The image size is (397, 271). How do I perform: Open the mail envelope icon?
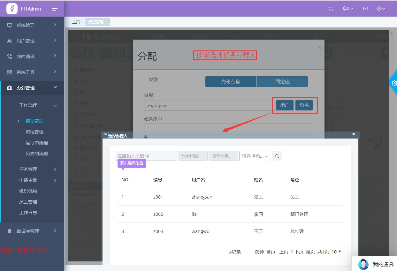(365, 9)
